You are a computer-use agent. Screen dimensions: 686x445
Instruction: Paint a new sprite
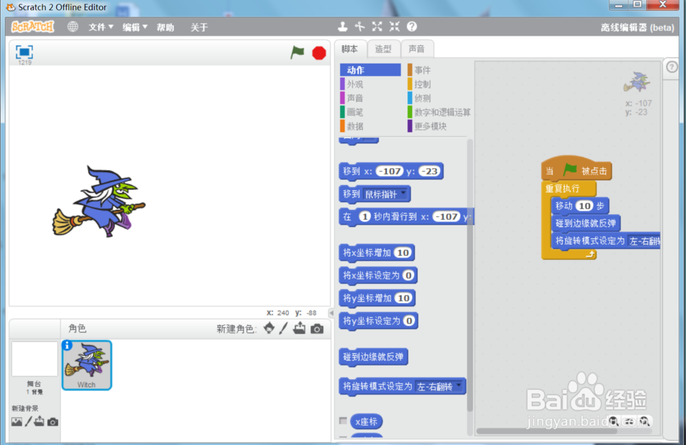(283, 328)
